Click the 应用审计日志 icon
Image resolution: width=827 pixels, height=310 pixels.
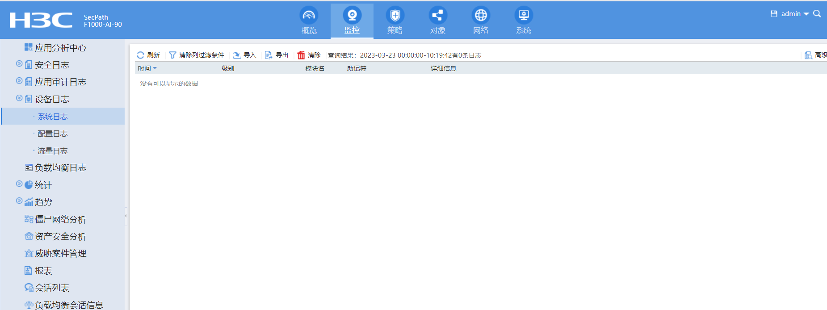[x=29, y=82]
